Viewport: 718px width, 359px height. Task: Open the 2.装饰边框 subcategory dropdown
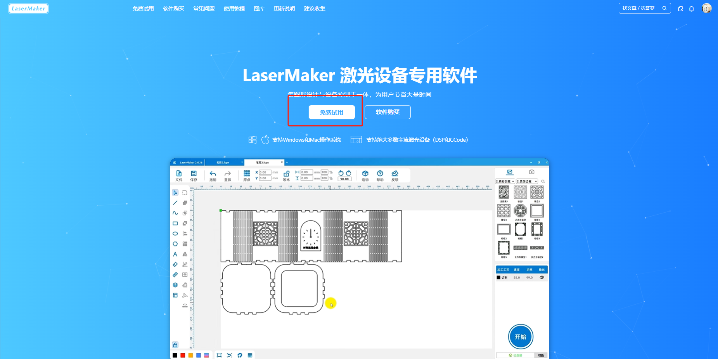tap(527, 181)
